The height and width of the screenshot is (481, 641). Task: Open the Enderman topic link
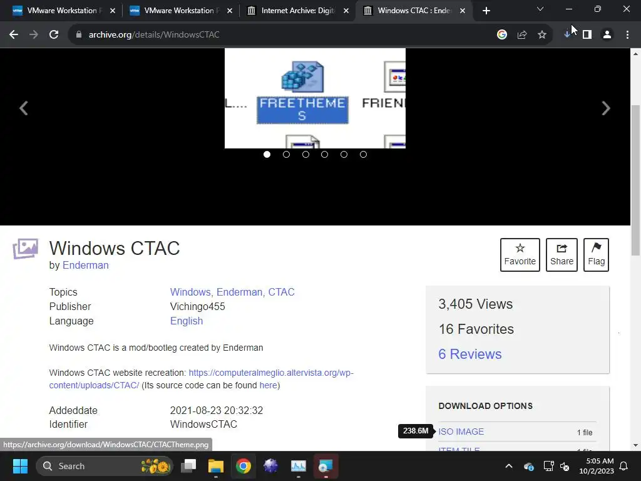click(x=240, y=292)
